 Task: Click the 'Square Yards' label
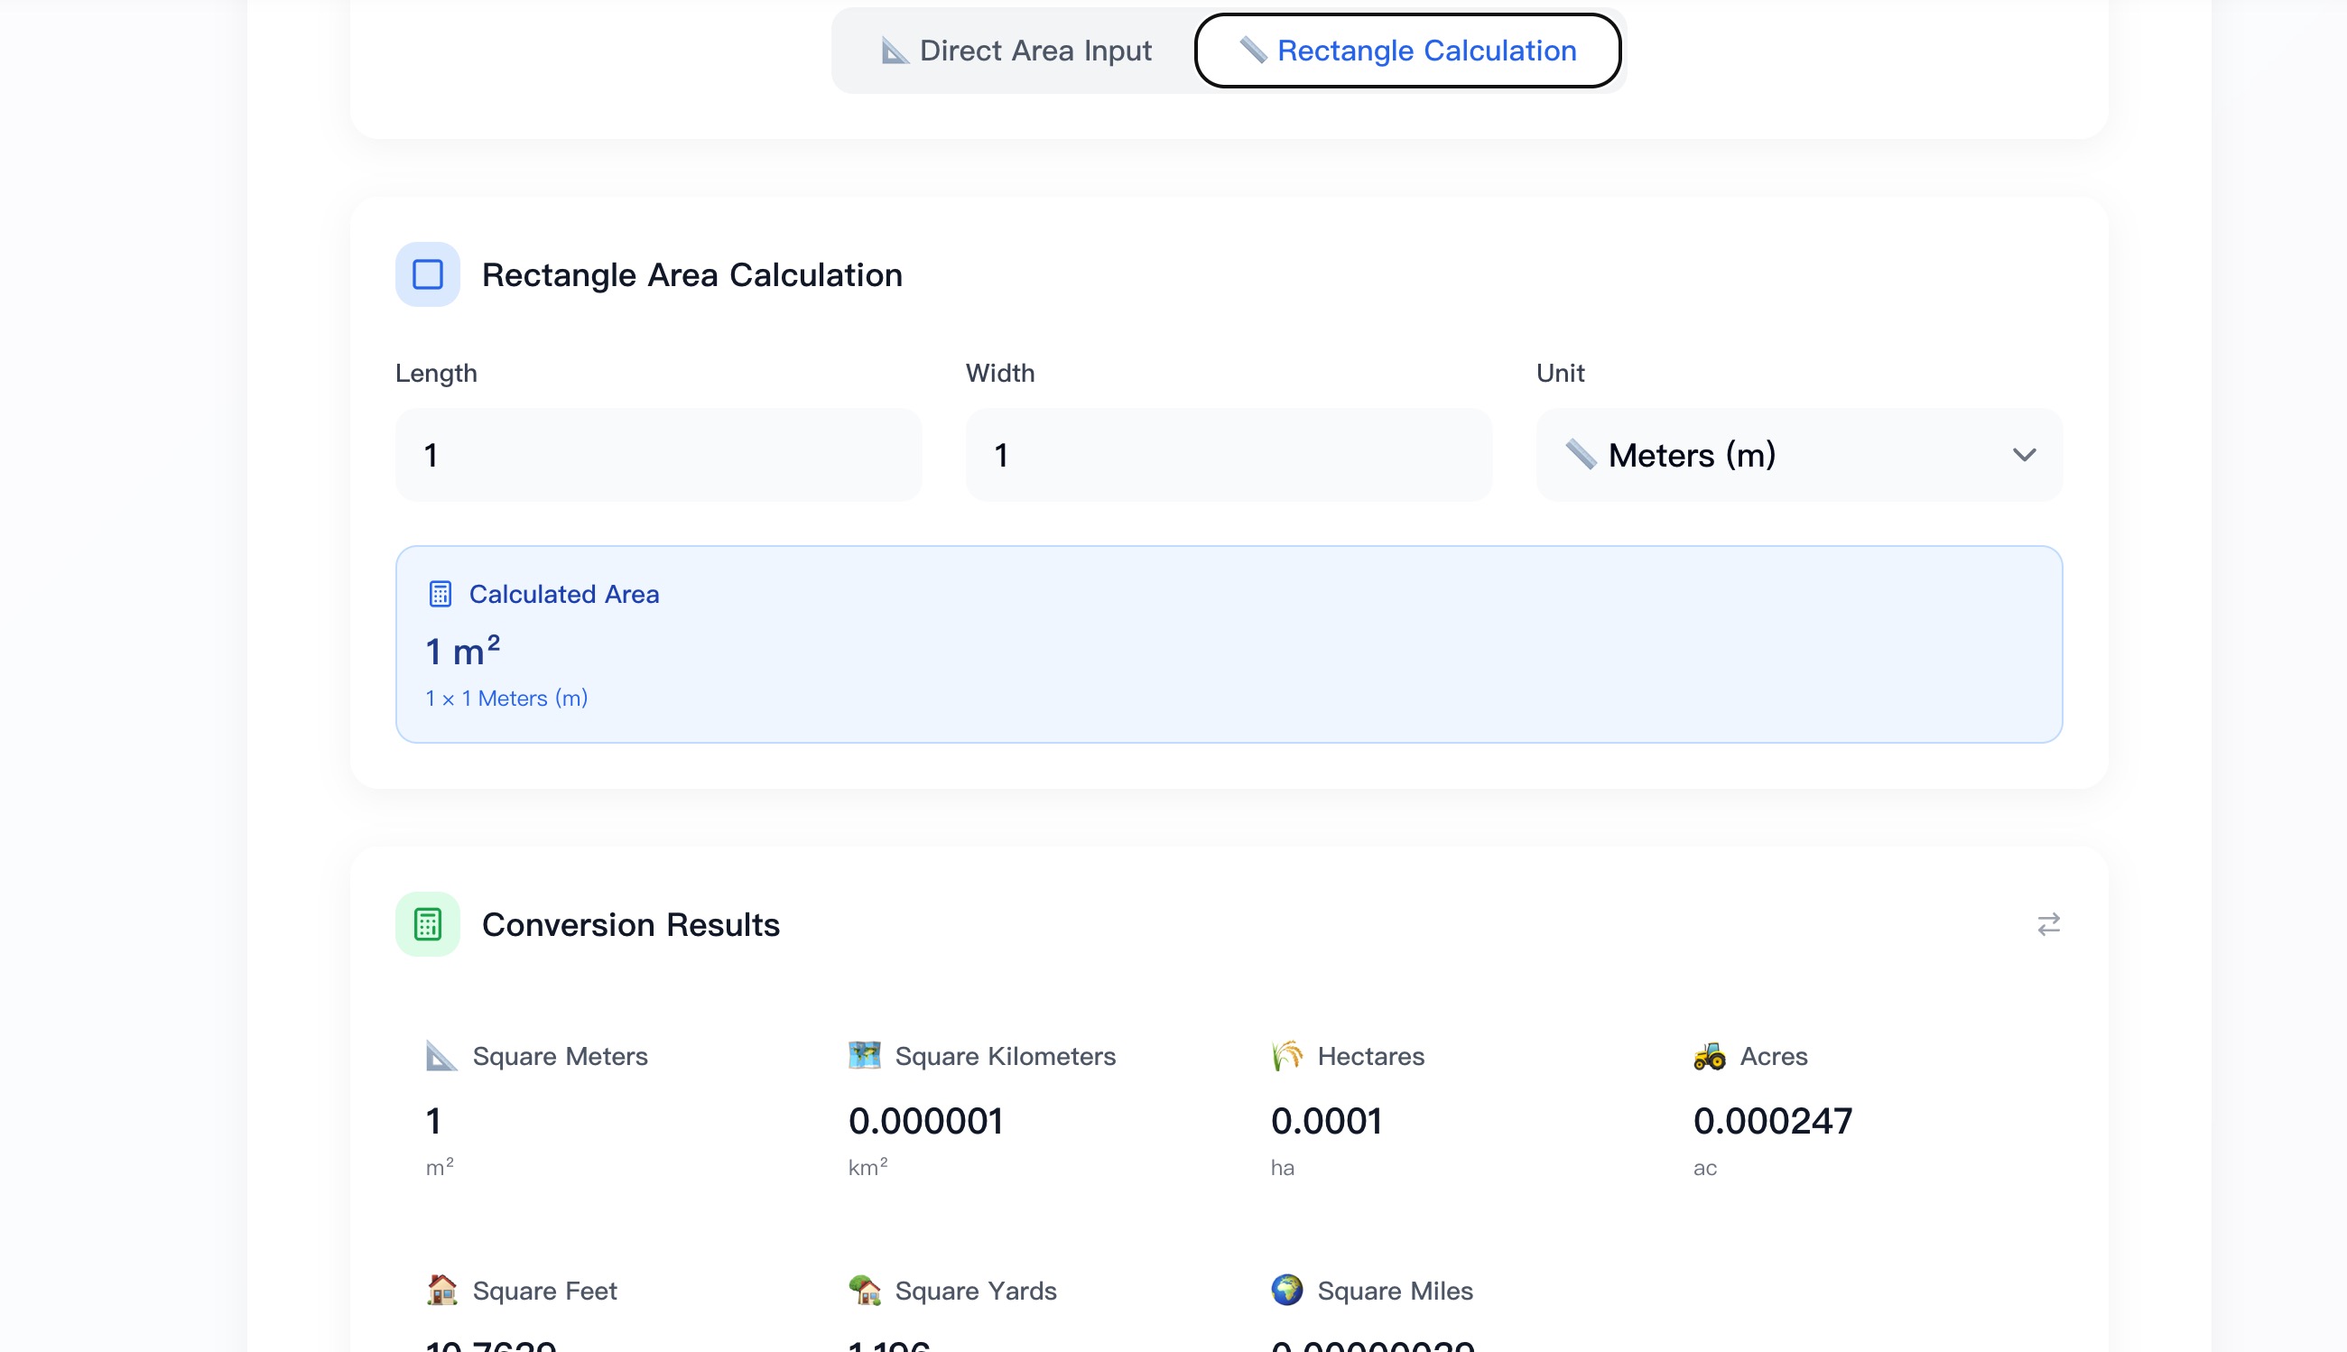[x=975, y=1291]
